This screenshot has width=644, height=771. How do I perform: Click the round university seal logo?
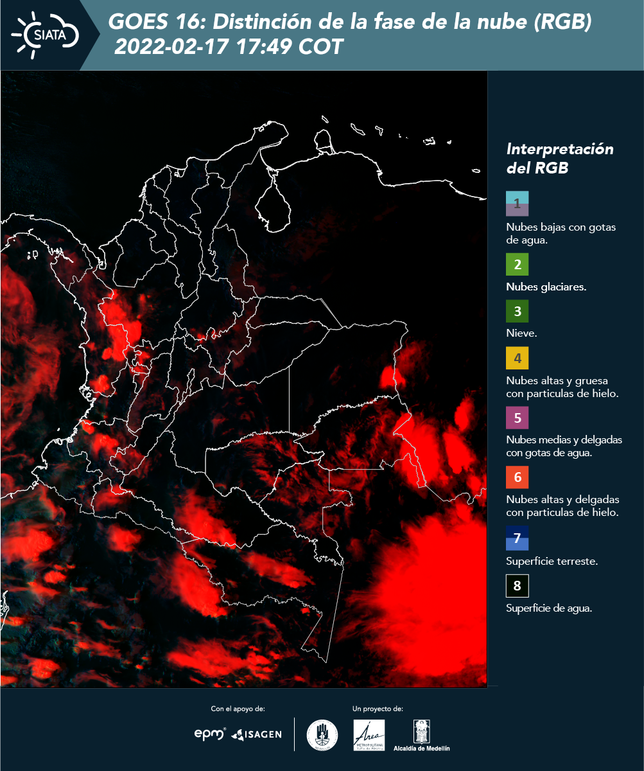tap(322, 735)
